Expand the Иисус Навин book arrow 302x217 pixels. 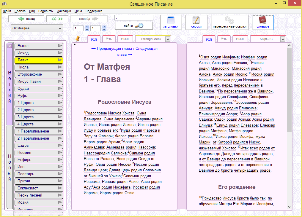click(60, 82)
